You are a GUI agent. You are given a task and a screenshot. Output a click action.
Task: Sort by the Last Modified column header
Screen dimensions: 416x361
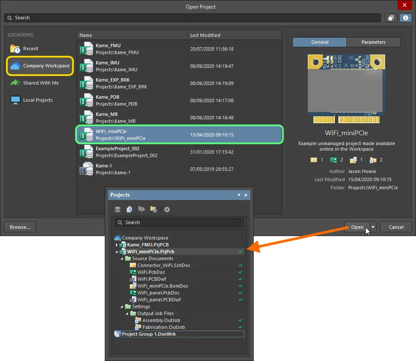(234, 35)
